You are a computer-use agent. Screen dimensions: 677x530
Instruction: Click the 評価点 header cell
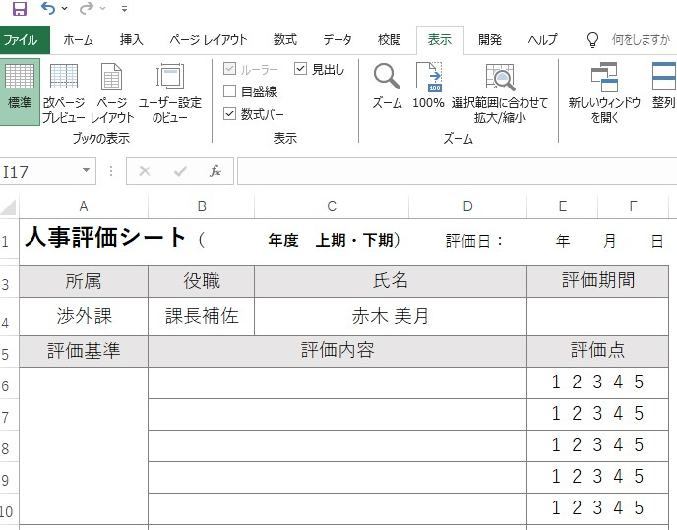(598, 351)
